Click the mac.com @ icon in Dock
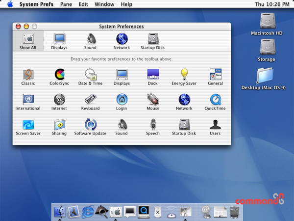 [206, 212]
